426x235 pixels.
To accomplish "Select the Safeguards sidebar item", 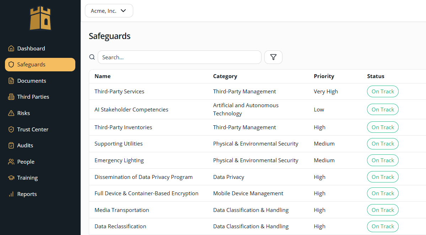I will (x=40, y=65).
